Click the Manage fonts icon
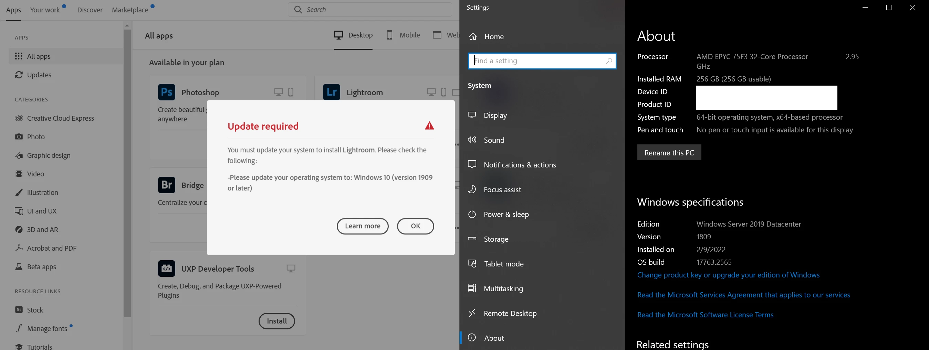 coord(19,328)
